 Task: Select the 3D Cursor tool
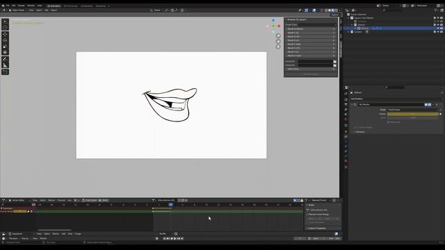pyautogui.click(x=5, y=28)
